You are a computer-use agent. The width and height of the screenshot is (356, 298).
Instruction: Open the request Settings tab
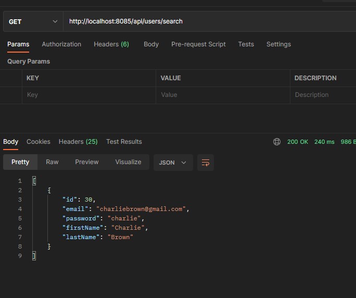278,44
